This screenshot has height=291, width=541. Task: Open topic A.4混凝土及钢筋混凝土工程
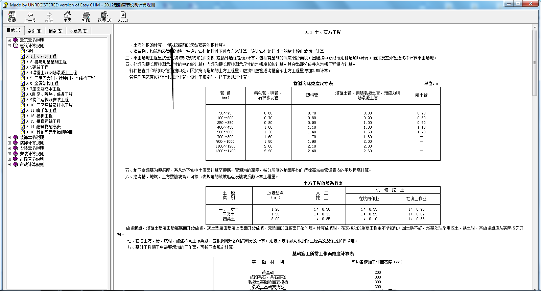pos(51,73)
